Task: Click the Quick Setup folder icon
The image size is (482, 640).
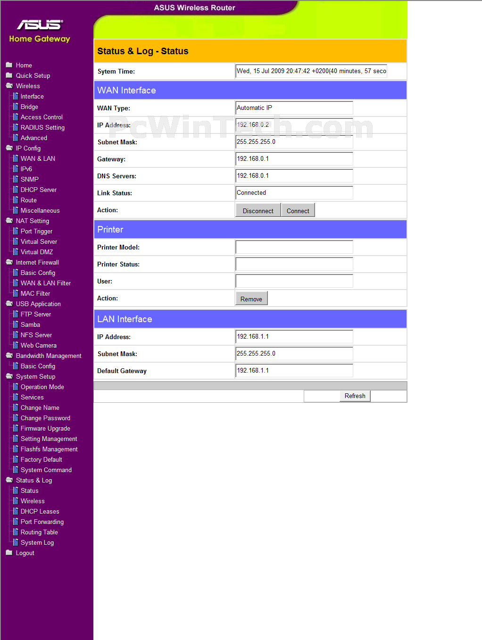Action: pos(9,75)
